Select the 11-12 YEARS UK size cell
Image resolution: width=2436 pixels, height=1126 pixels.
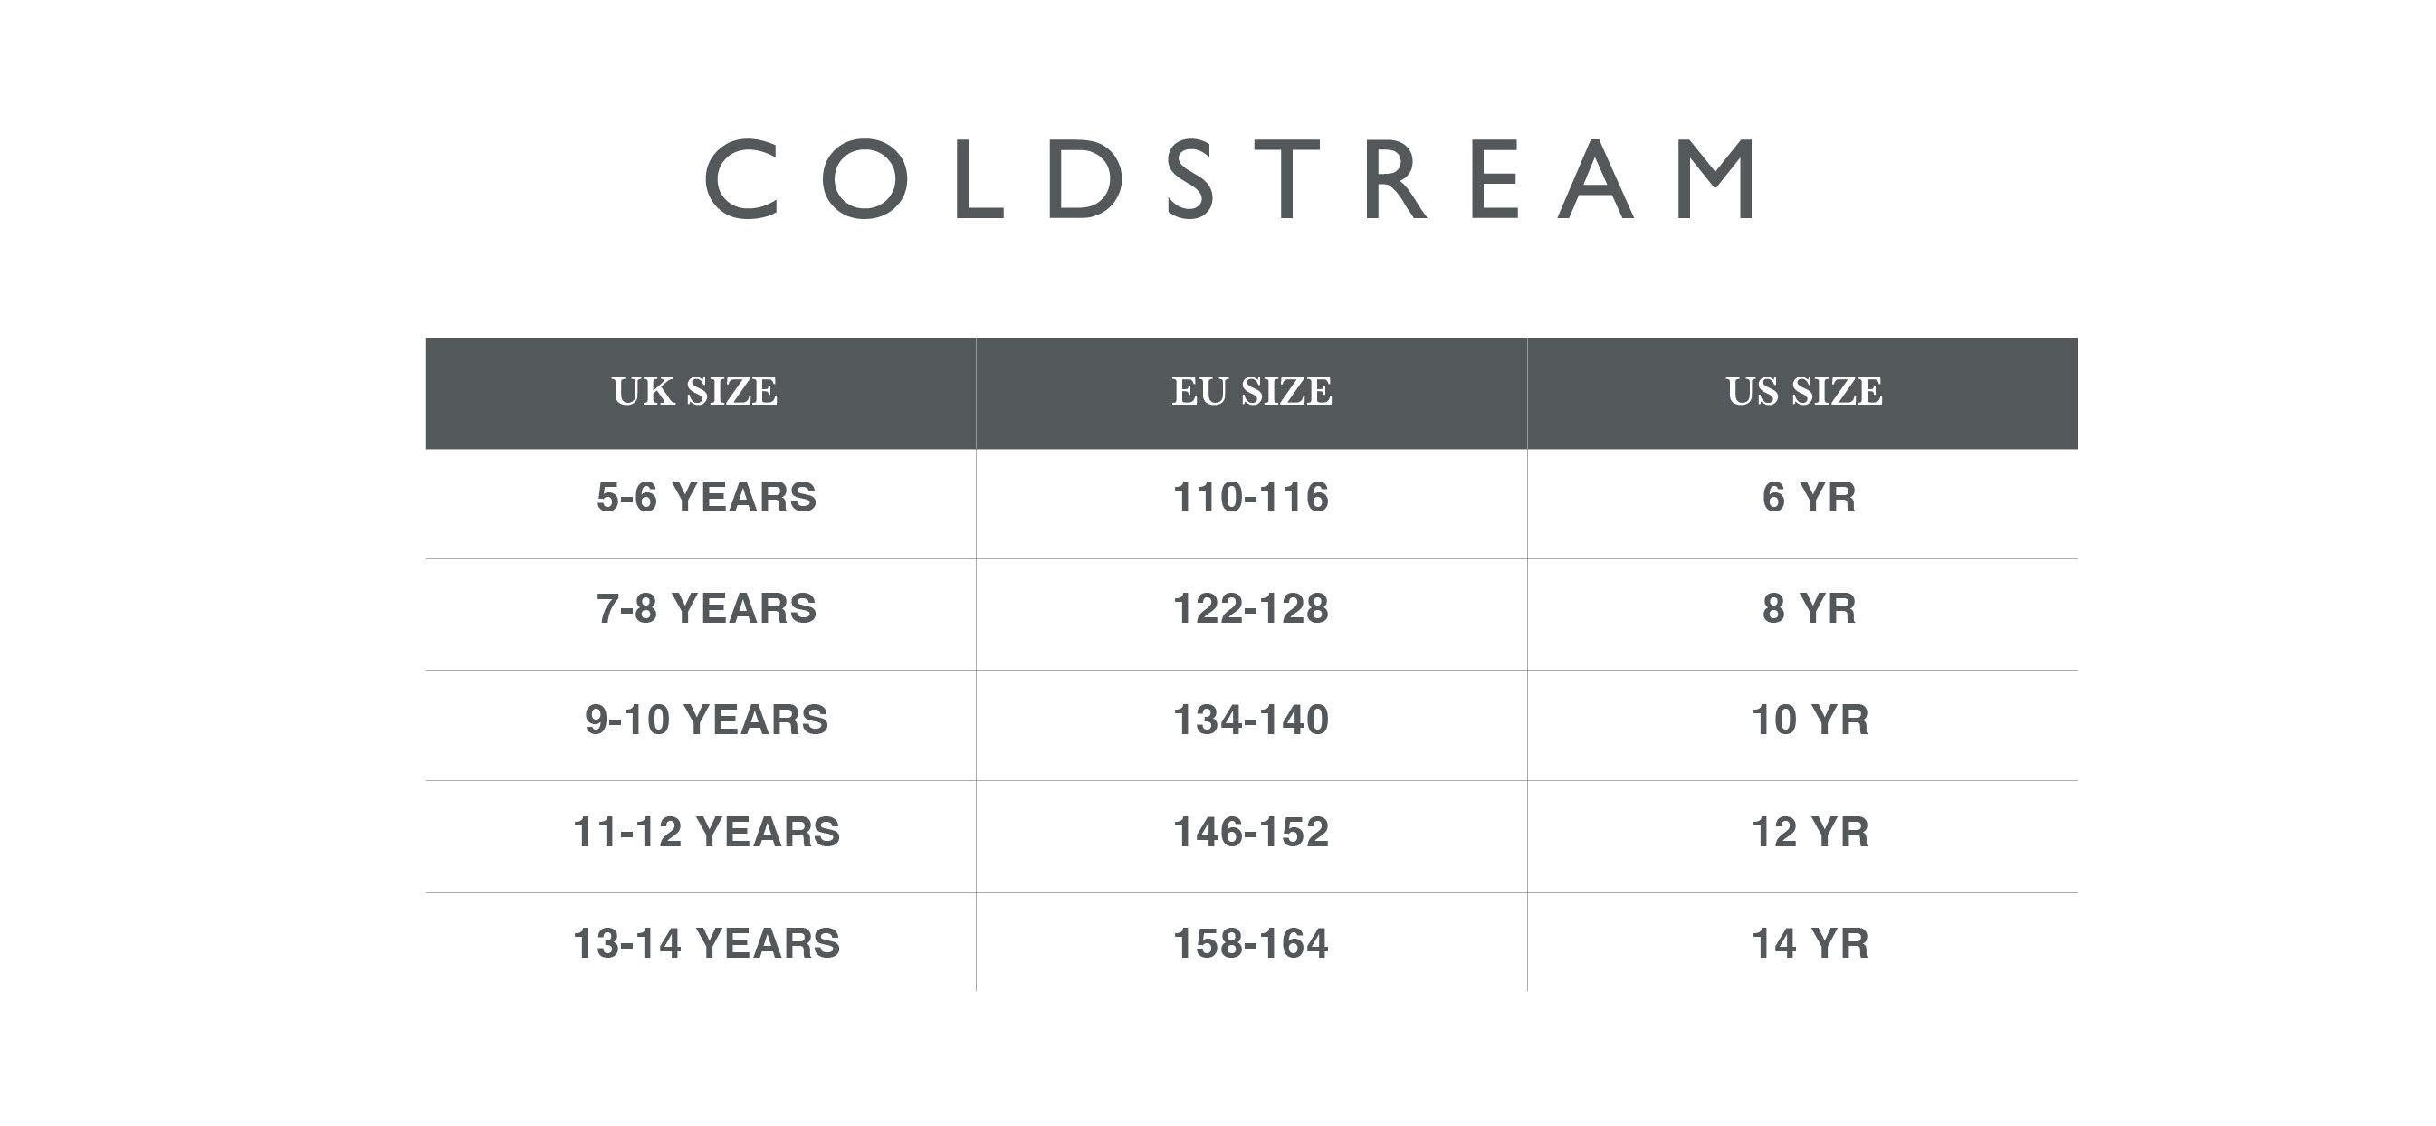(706, 833)
